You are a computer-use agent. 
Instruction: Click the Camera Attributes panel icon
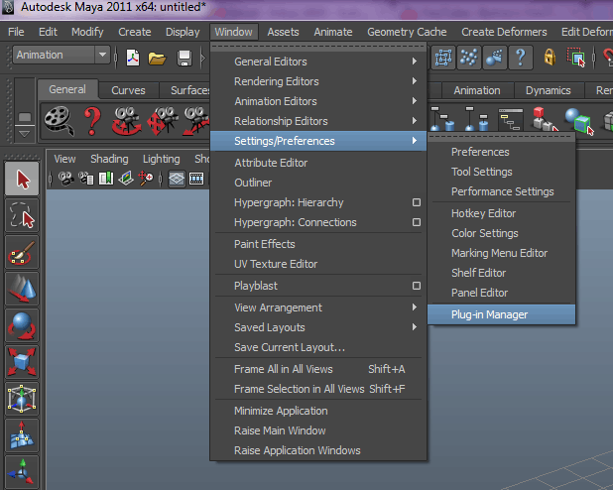coord(86,179)
